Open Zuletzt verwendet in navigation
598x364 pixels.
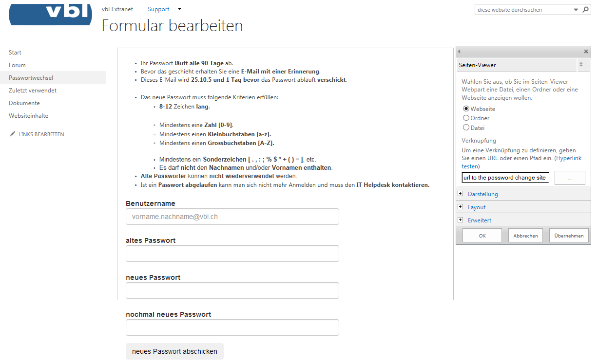click(33, 91)
